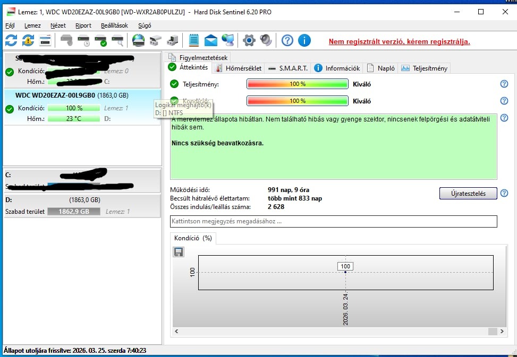This screenshot has width=517, height=357.
Task: Click help icon beside Kondíció bar row
Action: tap(504, 101)
